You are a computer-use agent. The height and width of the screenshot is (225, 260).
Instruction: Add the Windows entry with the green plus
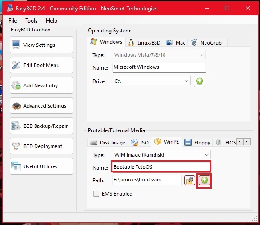pos(200,81)
